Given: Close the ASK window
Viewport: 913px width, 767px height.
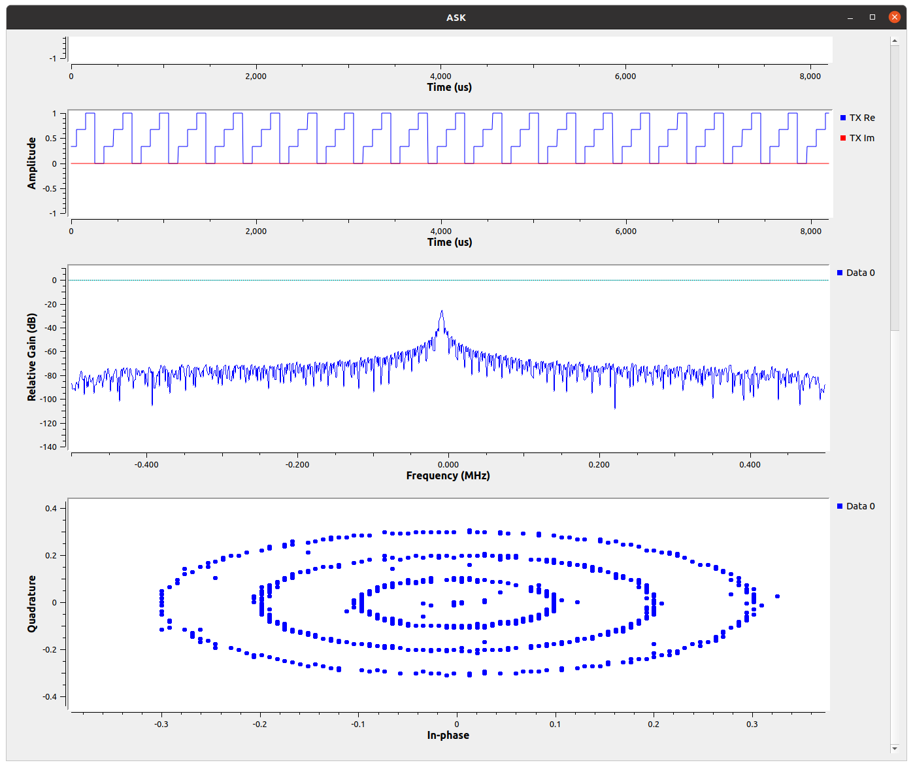Looking at the screenshot, I should (x=895, y=18).
